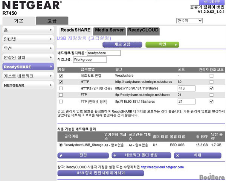
Task: Expand the 인터넷 sidebar arrow
Action: point(51,39)
